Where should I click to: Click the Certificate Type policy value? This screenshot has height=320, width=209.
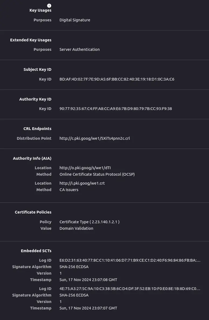click(89, 222)
